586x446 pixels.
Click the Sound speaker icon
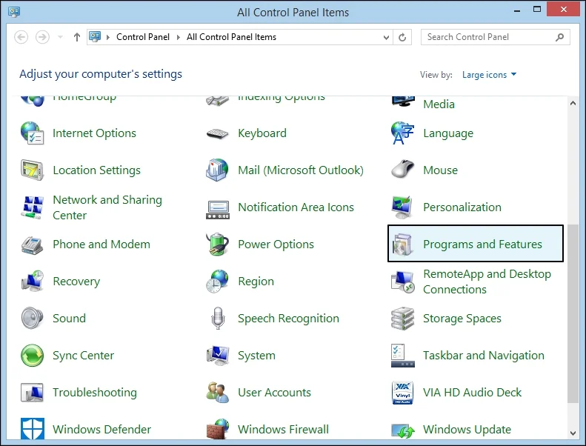pos(32,318)
